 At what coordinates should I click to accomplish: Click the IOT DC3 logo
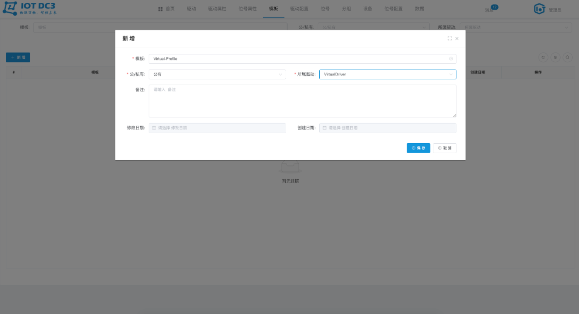point(30,8)
